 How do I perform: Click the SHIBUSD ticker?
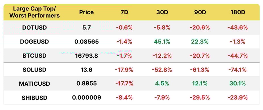[x=34, y=98]
